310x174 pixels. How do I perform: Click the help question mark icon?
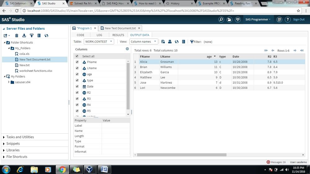[288, 19]
